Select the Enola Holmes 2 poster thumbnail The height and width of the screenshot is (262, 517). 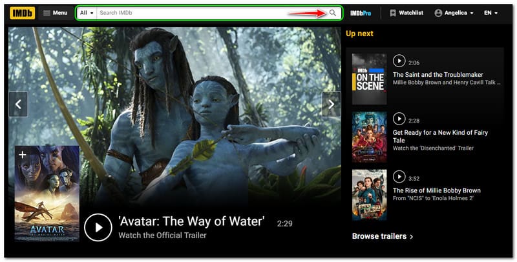(369, 195)
